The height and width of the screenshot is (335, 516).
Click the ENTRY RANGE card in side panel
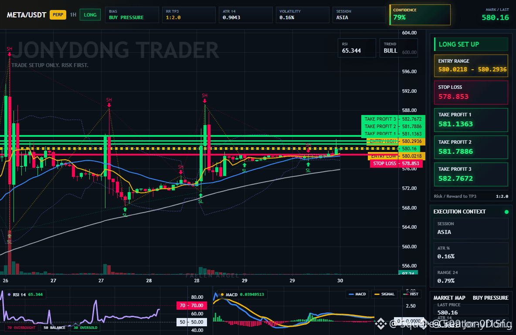[x=471, y=66]
